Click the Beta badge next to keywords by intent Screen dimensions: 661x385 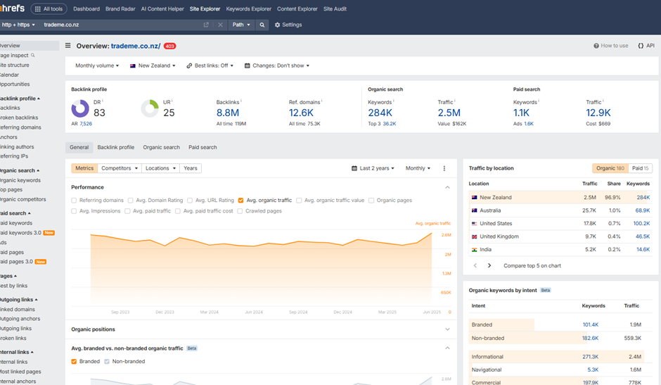546,291
